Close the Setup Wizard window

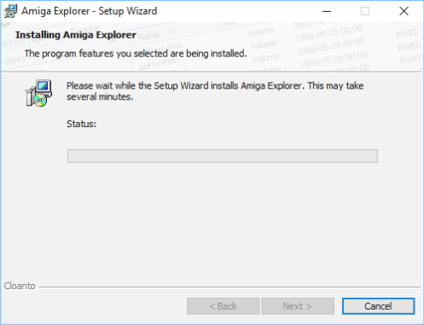[x=404, y=11]
